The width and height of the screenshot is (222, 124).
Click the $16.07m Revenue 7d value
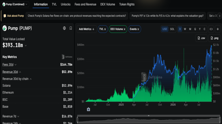pyautogui.click(x=67, y=117)
